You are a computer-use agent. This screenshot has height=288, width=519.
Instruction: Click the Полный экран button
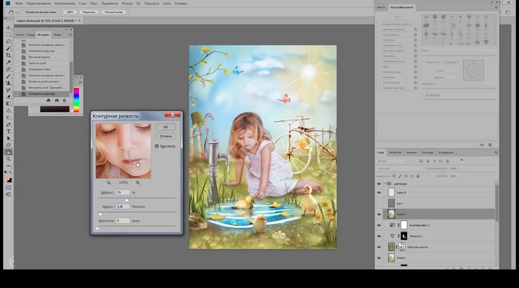tap(113, 12)
